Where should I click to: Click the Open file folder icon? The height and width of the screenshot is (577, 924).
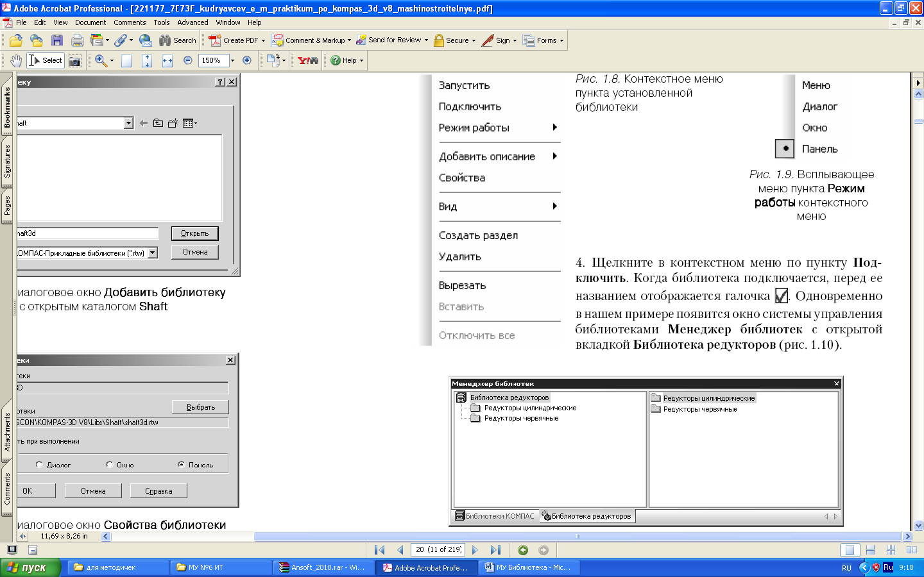(x=16, y=40)
